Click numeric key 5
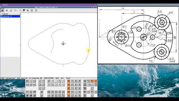Viewport: 179px width, 101px height. point(76,84)
